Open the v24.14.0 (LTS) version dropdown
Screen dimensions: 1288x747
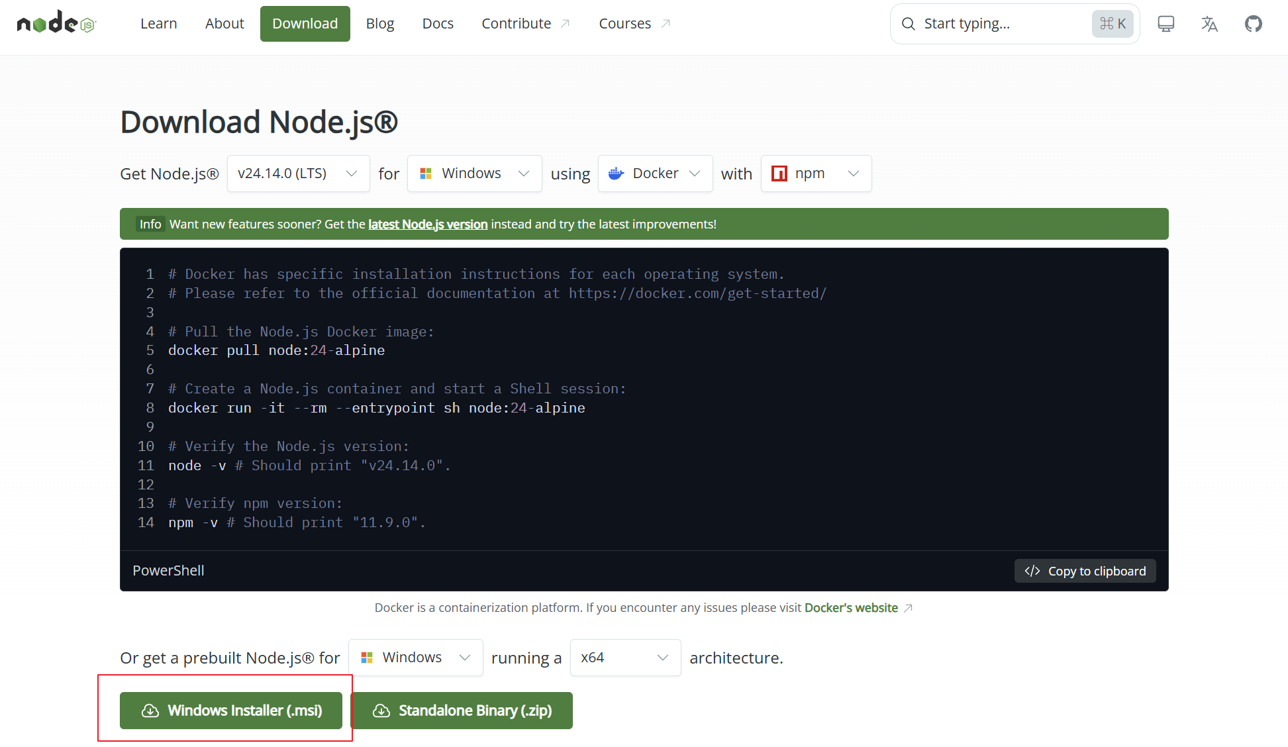[298, 173]
